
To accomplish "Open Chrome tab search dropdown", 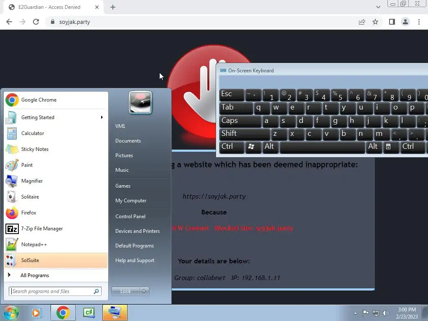I will tap(378, 7).
